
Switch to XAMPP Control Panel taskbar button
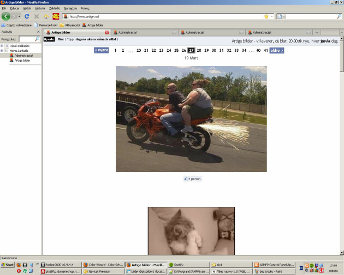pos(274,265)
